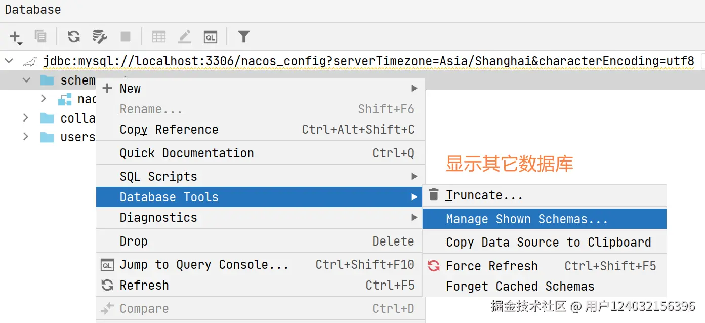Expand the collations folder node
The width and height of the screenshot is (705, 323).
26,118
